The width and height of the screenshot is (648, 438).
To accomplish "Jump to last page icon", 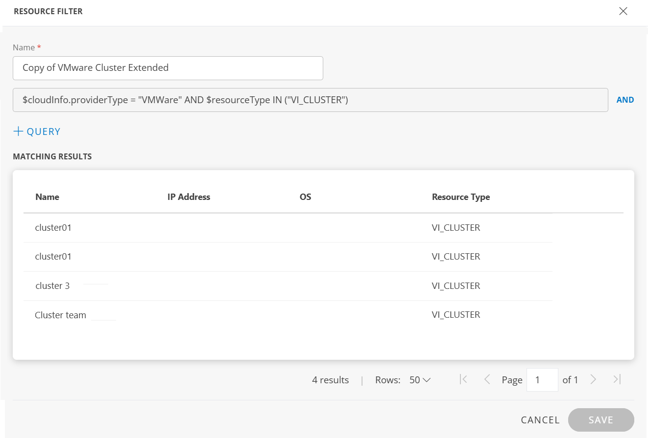I will click(617, 379).
